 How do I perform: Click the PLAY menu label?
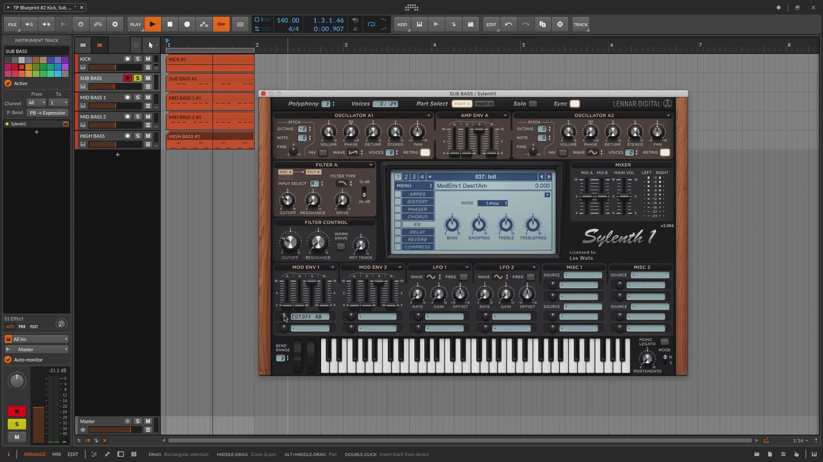tap(135, 24)
